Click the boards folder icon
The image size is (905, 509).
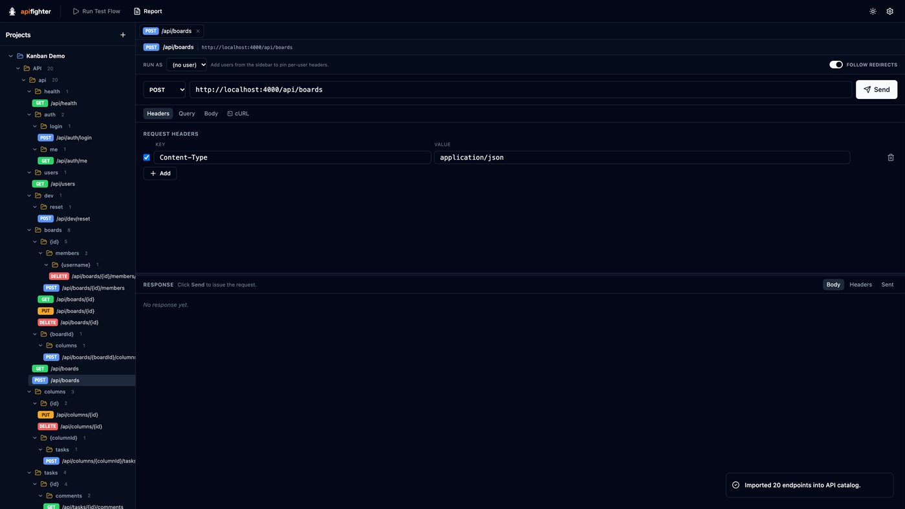click(x=38, y=230)
